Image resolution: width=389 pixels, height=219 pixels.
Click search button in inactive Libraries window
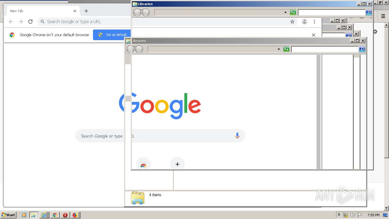(x=362, y=49)
